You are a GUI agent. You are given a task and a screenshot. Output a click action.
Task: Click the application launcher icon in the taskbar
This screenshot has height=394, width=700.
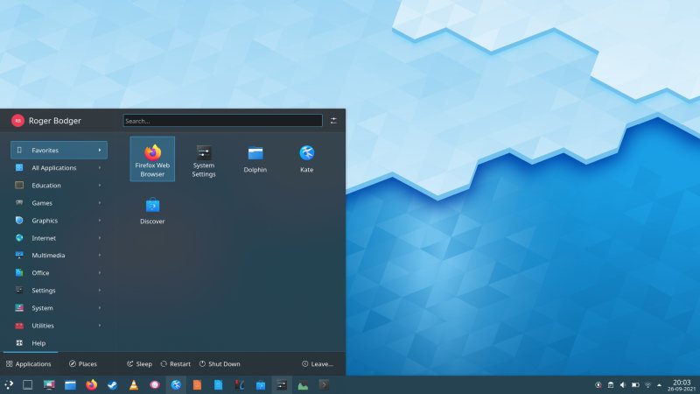[9, 384]
